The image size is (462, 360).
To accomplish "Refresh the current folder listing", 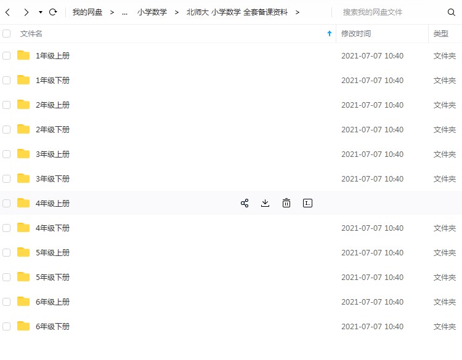I will [x=53, y=12].
